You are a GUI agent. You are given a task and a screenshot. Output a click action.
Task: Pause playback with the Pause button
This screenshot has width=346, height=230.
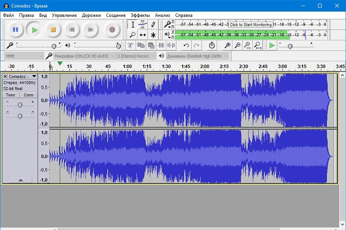click(15, 30)
